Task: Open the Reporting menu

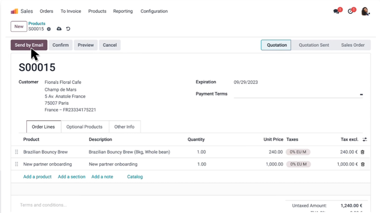Action: 123,11
